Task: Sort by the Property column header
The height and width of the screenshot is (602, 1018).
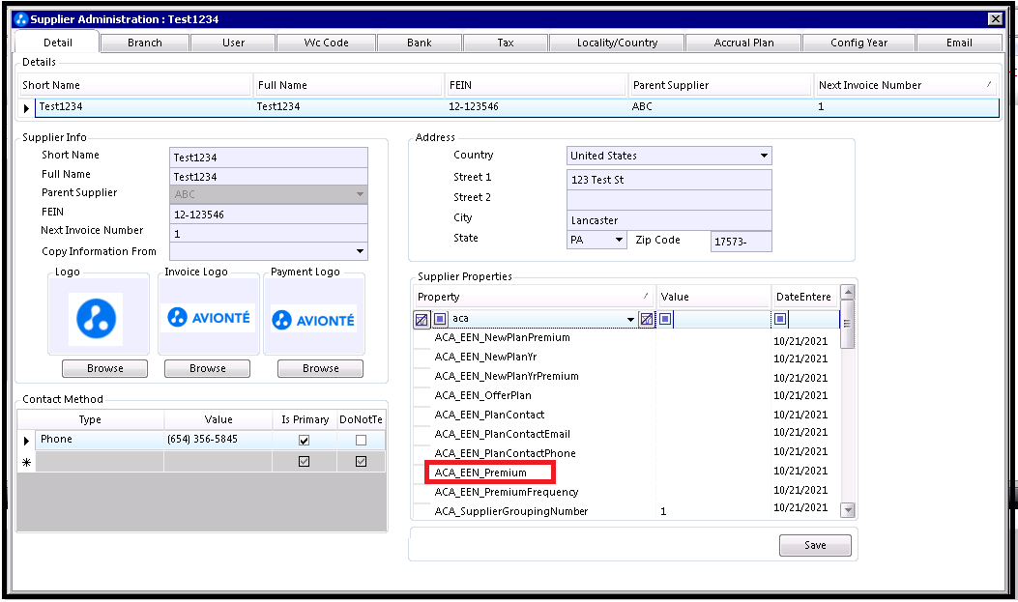Action: [535, 297]
